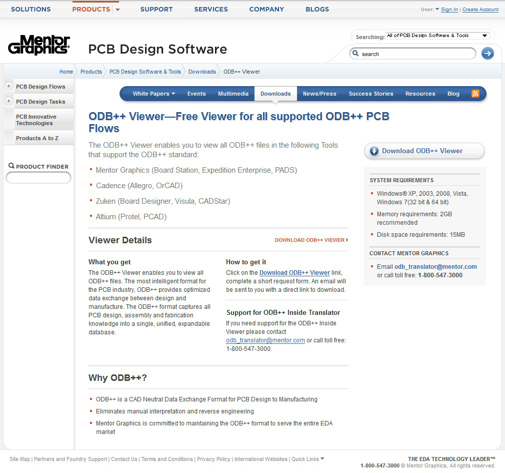This screenshot has height=473, width=505.
Task: Click odb_translator email under Support section
Action: click(265, 340)
